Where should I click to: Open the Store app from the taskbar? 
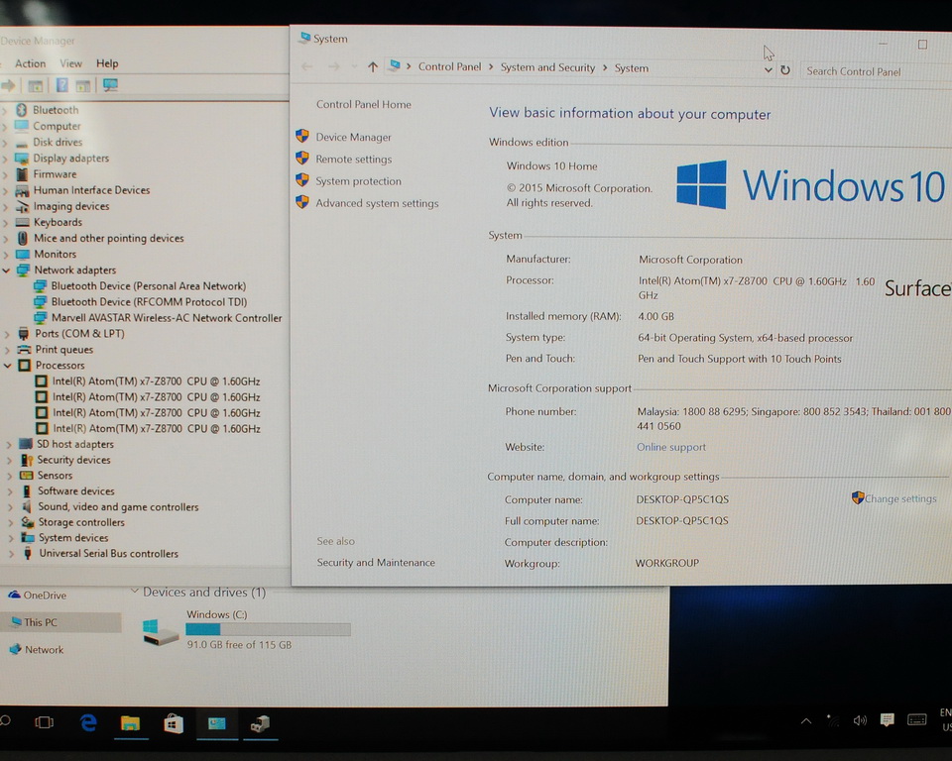(x=173, y=723)
